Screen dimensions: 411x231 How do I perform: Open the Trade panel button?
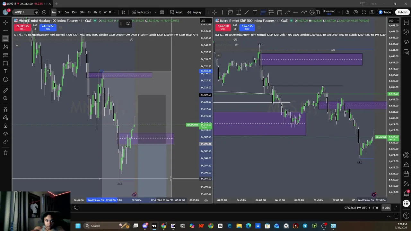tap(385, 12)
